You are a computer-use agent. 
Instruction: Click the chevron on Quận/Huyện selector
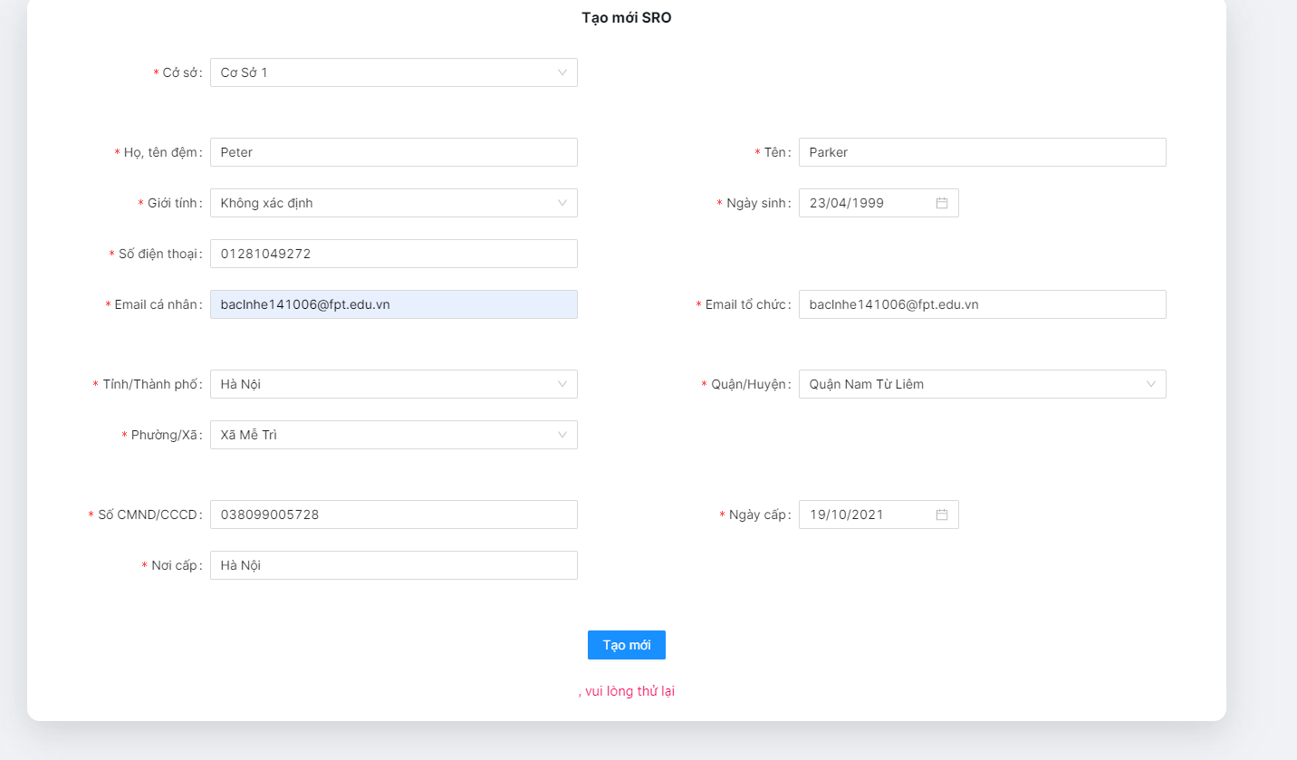pos(1151,383)
